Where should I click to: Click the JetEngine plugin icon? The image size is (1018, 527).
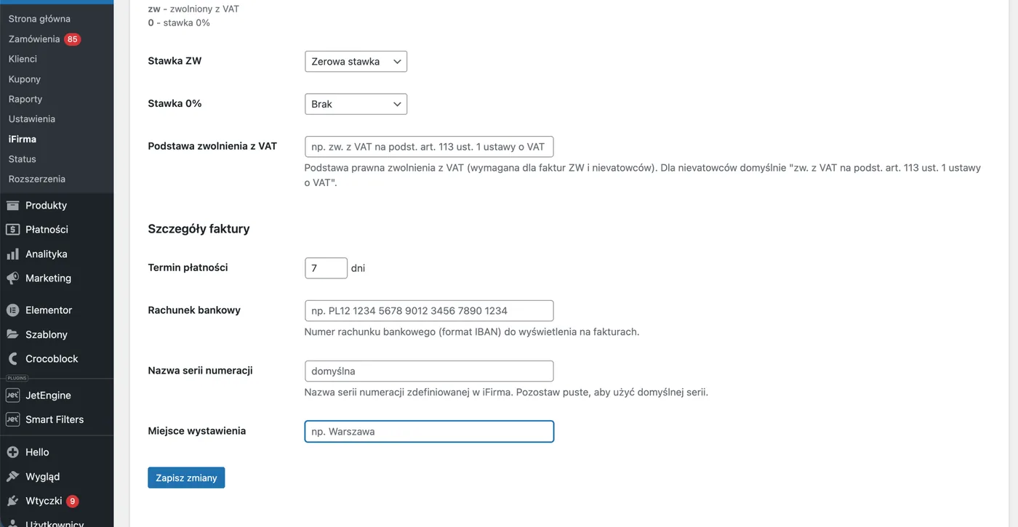[12, 395]
